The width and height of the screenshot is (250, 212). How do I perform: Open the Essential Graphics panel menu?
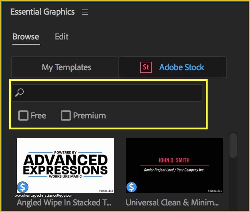click(x=85, y=12)
